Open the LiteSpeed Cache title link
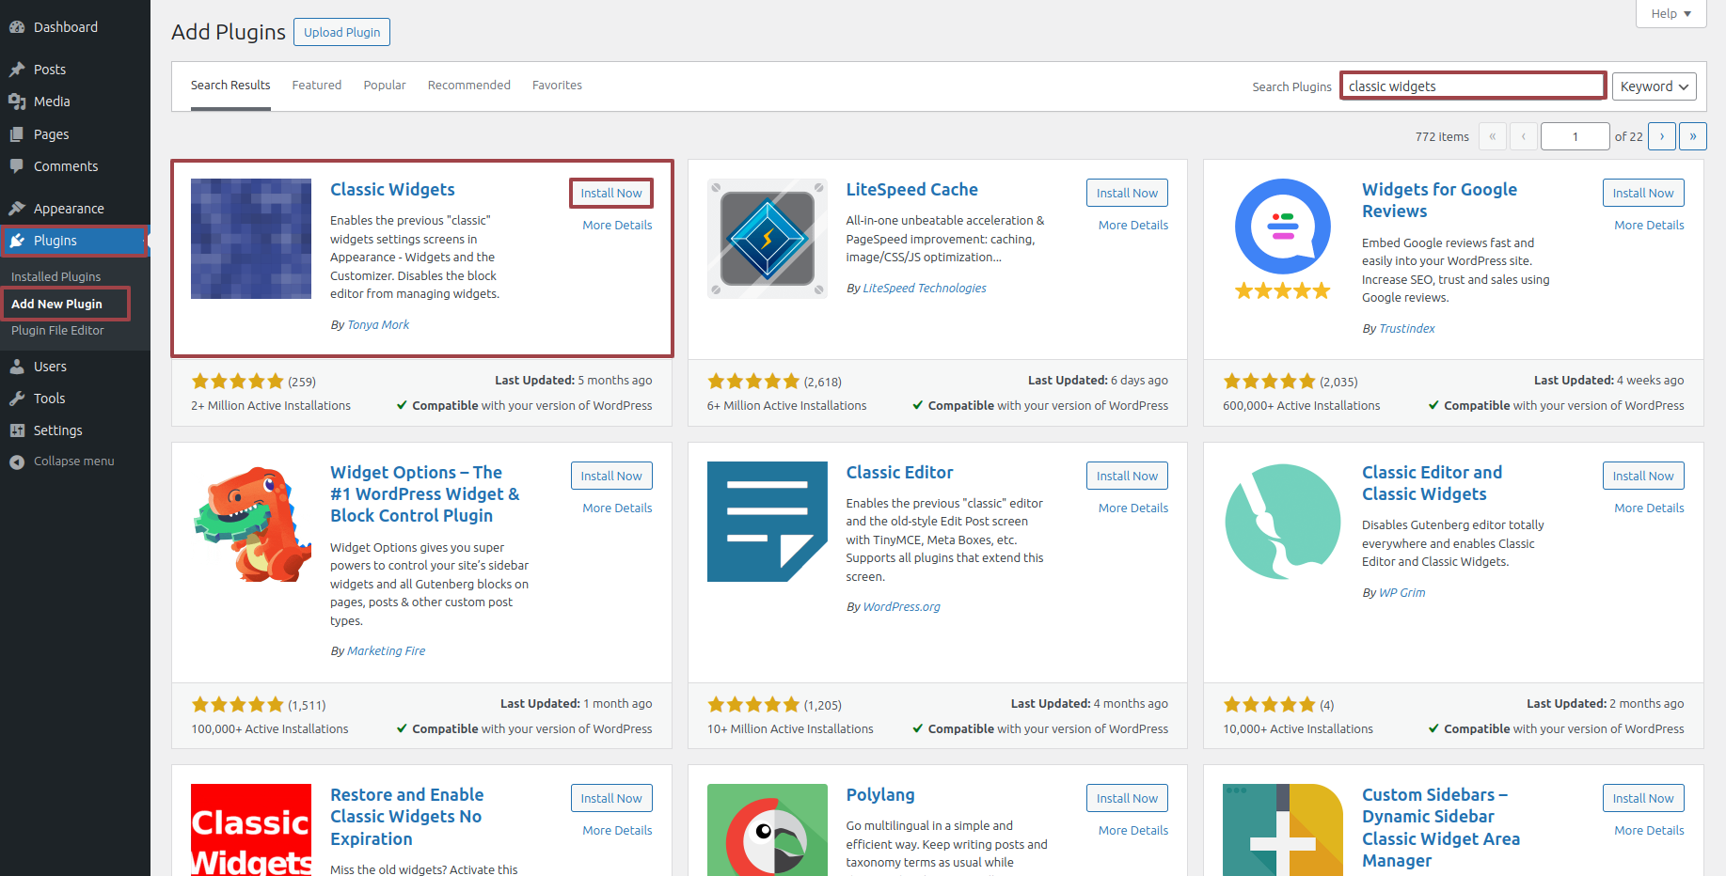 [x=911, y=190]
